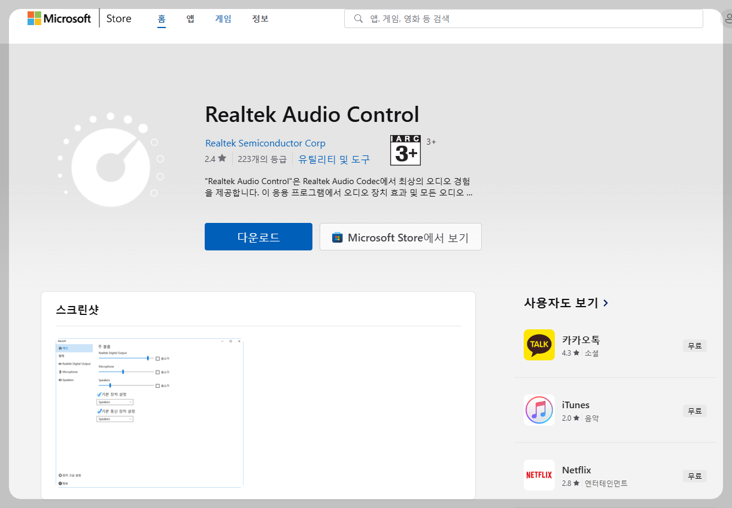Click the Netflix app icon
Screen dimensions: 732x508
pyautogui.click(x=539, y=475)
